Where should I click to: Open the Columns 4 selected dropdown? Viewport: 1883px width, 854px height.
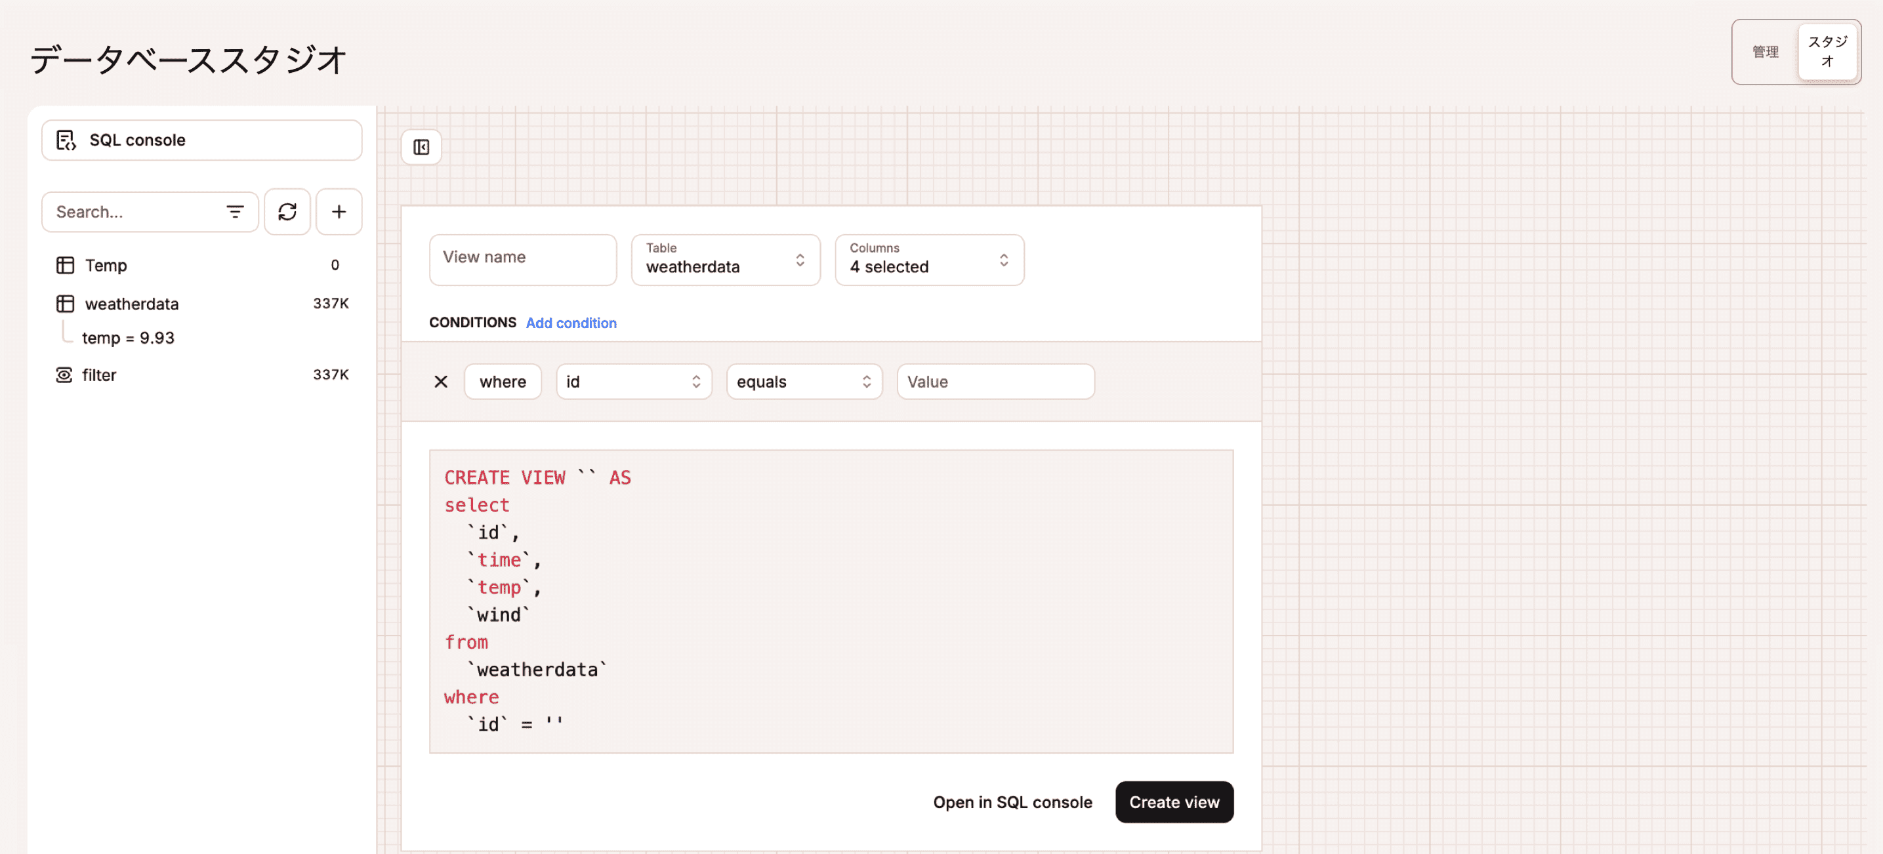[x=928, y=260]
